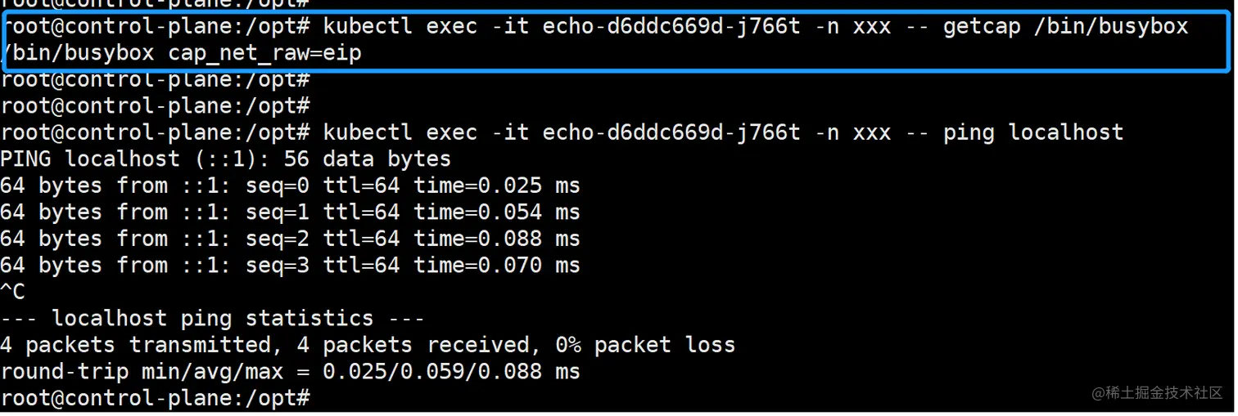This screenshot has height=416, width=1238.
Task: Click the time=0.025 ms value
Action: [x=496, y=186]
